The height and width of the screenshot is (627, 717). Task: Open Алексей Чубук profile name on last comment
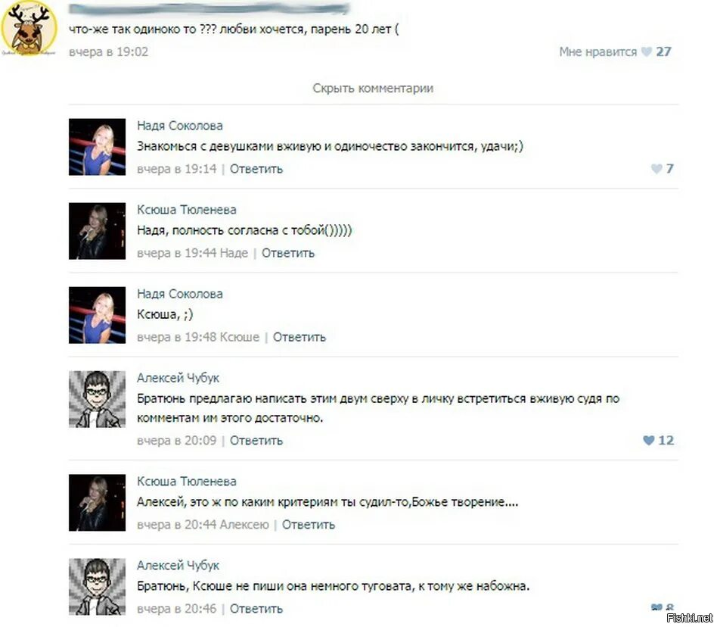[x=178, y=566]
